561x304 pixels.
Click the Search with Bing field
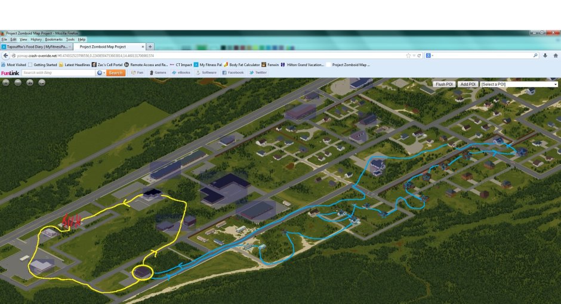click(x=57, y=73)
